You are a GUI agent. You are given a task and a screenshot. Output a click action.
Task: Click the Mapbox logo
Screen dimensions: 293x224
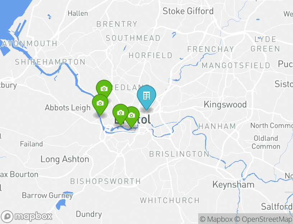click(x=26, y=217)
